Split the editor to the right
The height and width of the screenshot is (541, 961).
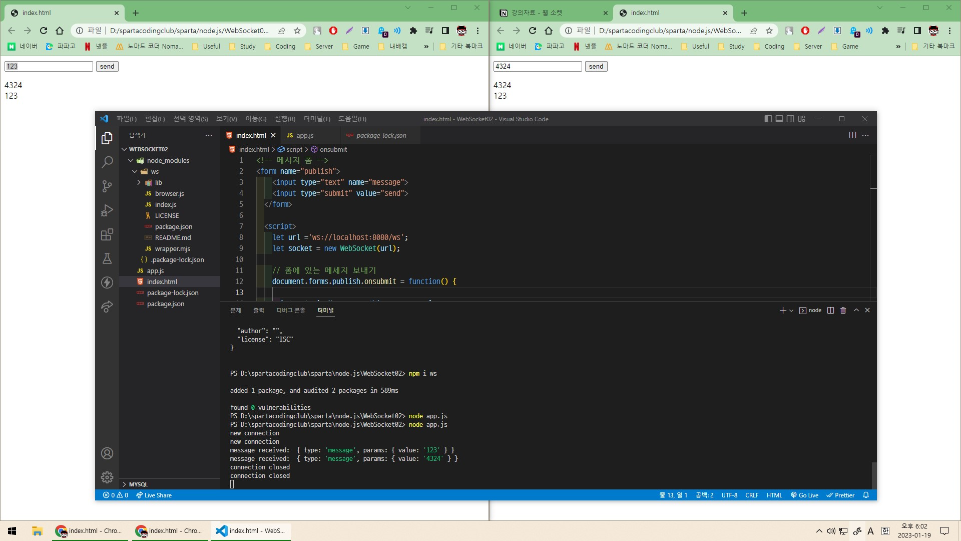[852, 135]
